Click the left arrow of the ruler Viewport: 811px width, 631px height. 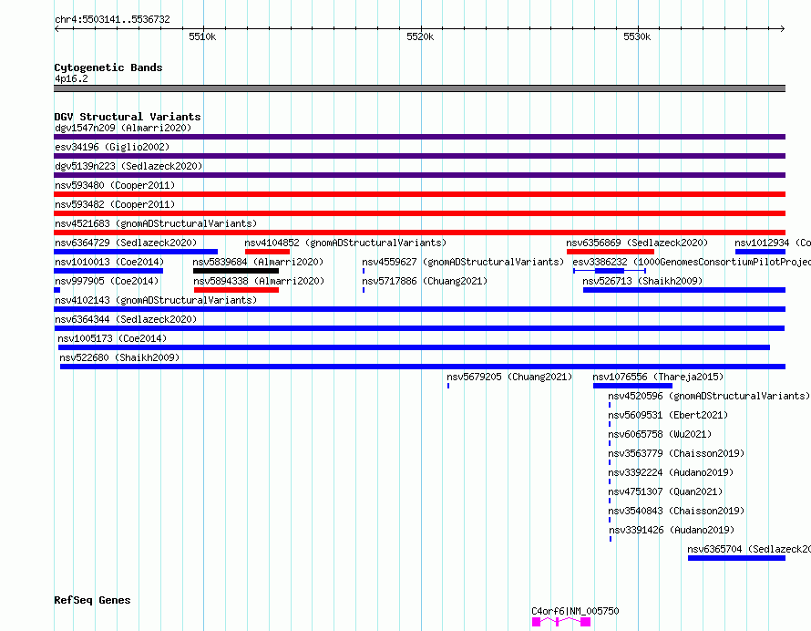click(x=56, y=28)
